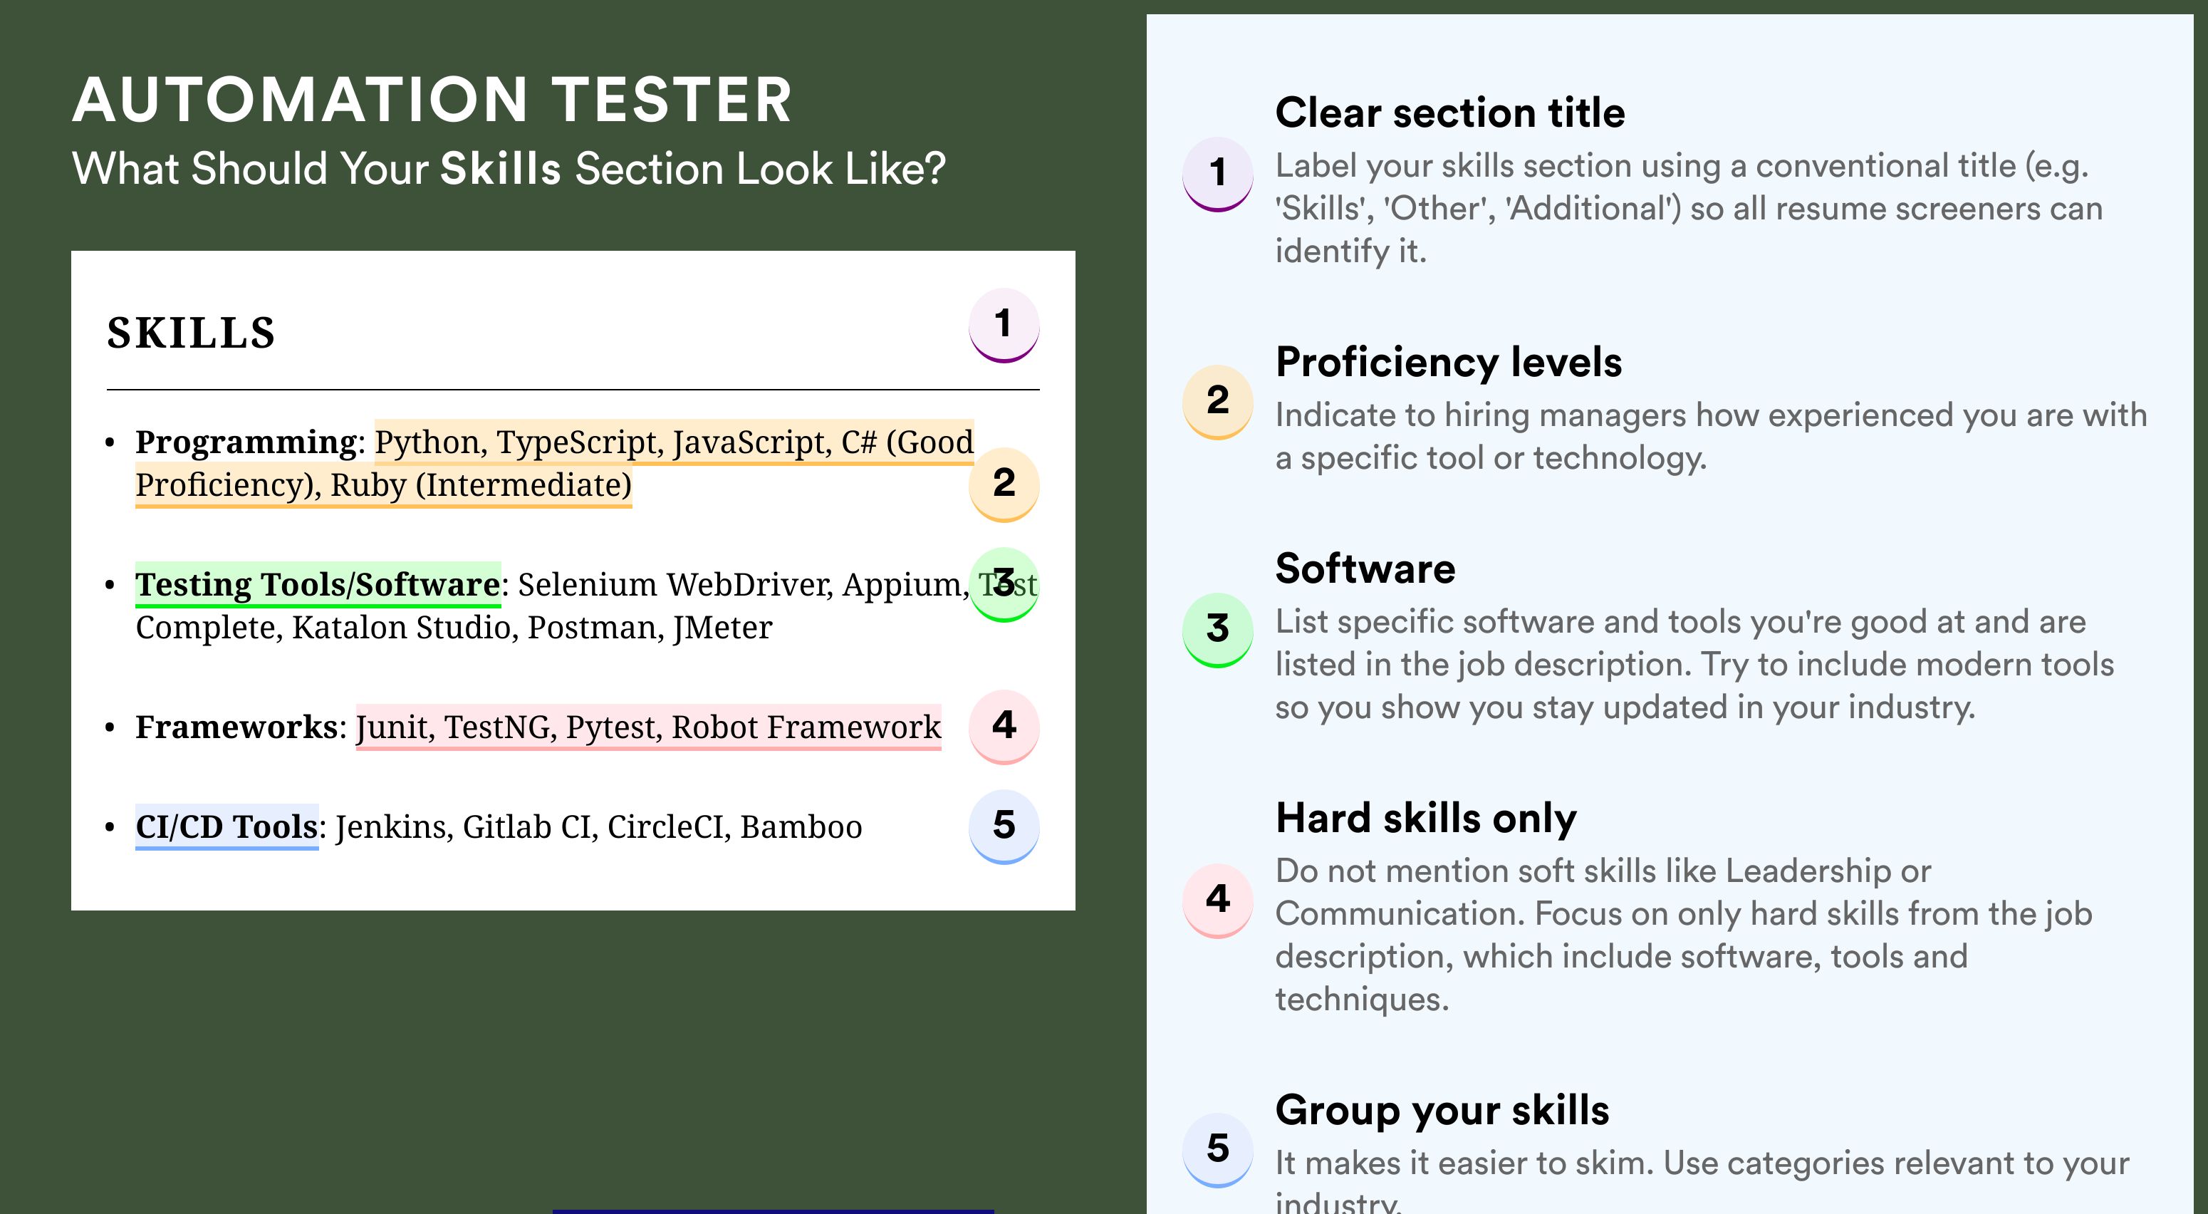The image size is (2208, 1214).
Task: Click blue badge 5 next to CI/CD Tools
Action: pos(1004,826)
